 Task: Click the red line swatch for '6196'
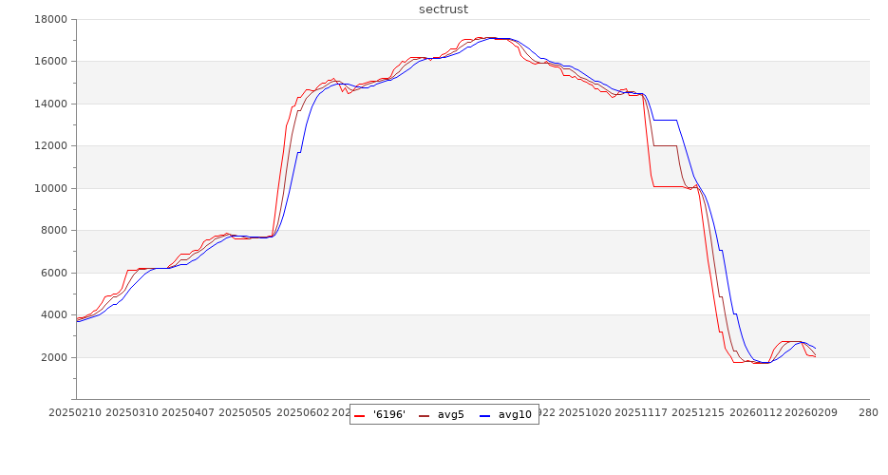pyautogui.click(x=360, y=415)
